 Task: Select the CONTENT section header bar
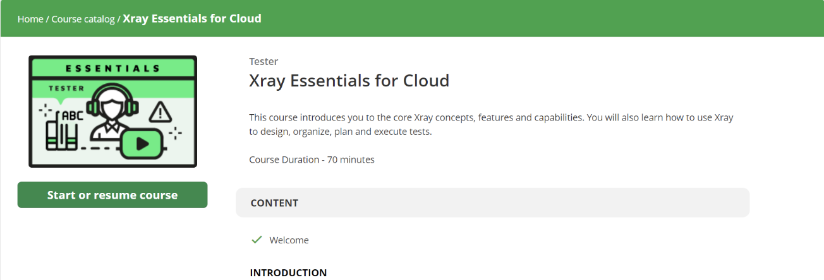tap(492, 202)
